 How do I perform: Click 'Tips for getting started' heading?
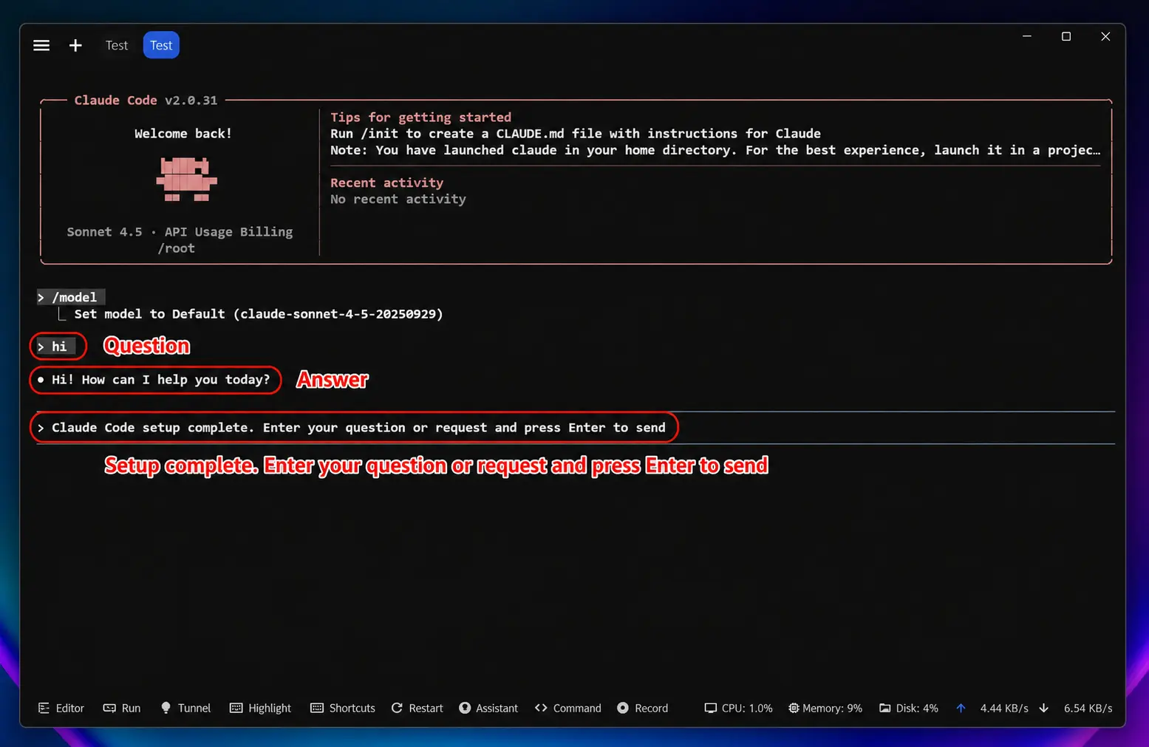click(420, 117)
